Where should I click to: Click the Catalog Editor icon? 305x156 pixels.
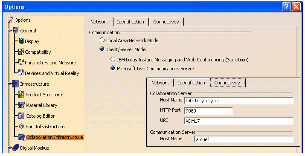21,116
